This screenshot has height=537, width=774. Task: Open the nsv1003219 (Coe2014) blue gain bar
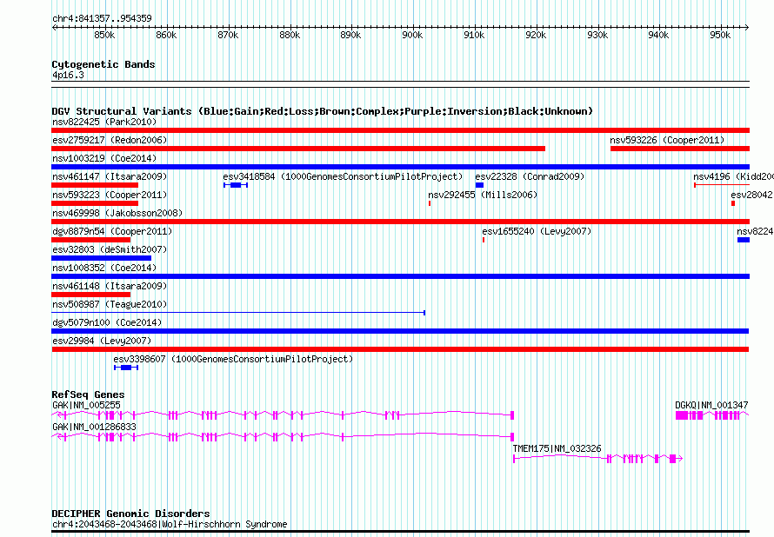click(400, 167)
